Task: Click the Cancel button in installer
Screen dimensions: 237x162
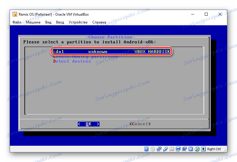Action: [140, 124]
